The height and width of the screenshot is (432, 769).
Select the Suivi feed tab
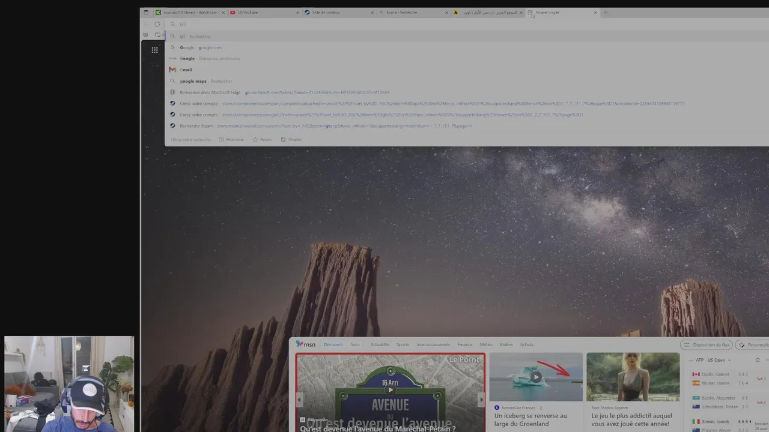click(355, 344)
